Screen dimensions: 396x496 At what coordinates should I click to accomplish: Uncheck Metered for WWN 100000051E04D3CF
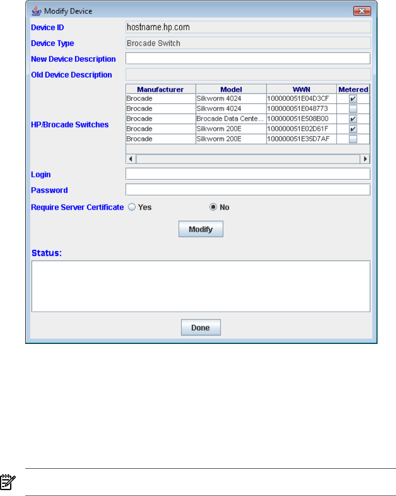[x=353, y=99]
